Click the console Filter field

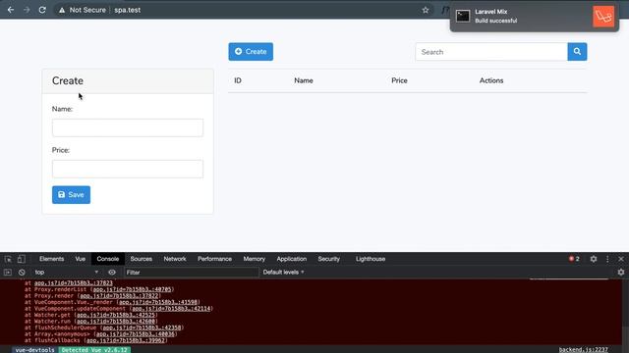point(191,273)
